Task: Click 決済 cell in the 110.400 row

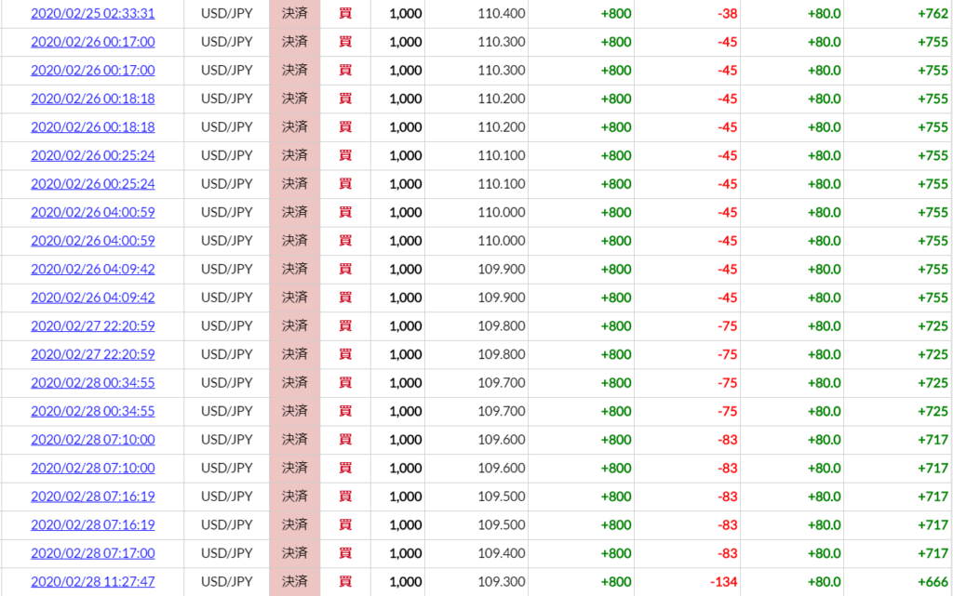Action: pyautogui.click(x=295, y=13)
